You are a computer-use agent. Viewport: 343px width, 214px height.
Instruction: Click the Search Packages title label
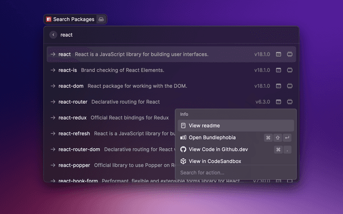(72, 19)
